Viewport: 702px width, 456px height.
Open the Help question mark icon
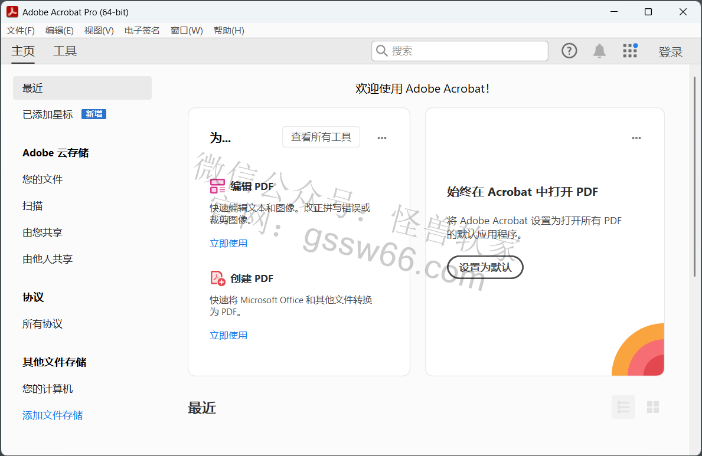tap(569, 51)
